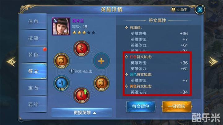Go to previous hero with left arrow
Viewport: 223px width, 125px height.
[x=11, y=62]
